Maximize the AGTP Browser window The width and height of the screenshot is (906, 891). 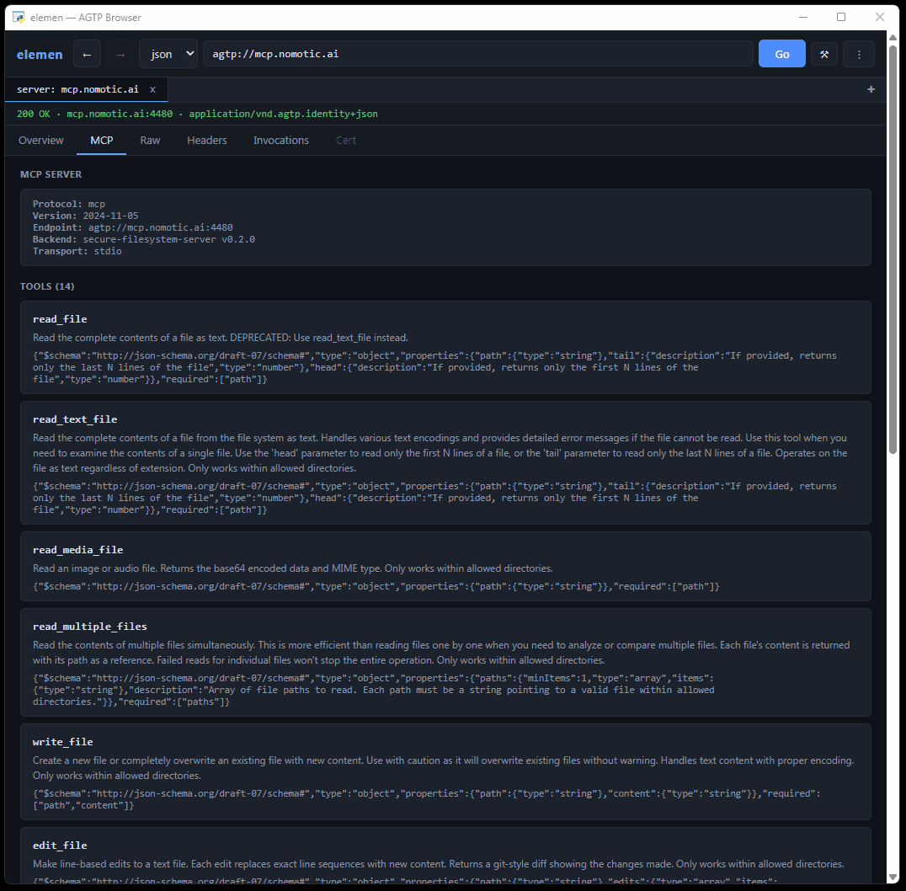(841, 18)
